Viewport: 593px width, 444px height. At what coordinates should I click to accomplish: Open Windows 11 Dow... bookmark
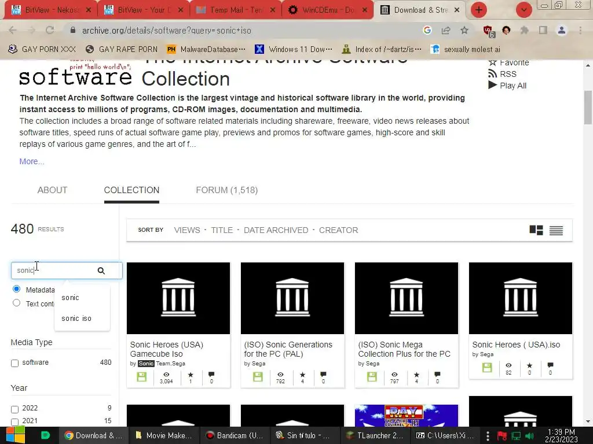[294, 49]
